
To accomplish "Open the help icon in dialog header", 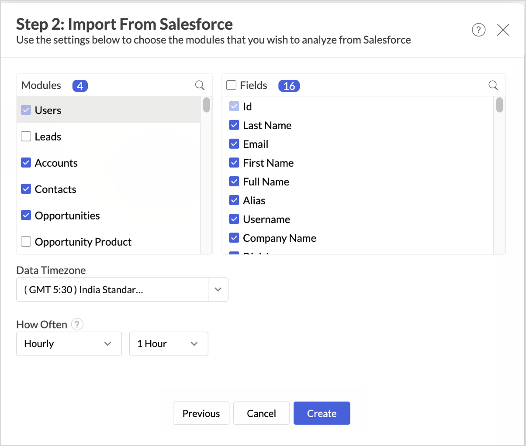I will 478,30.
